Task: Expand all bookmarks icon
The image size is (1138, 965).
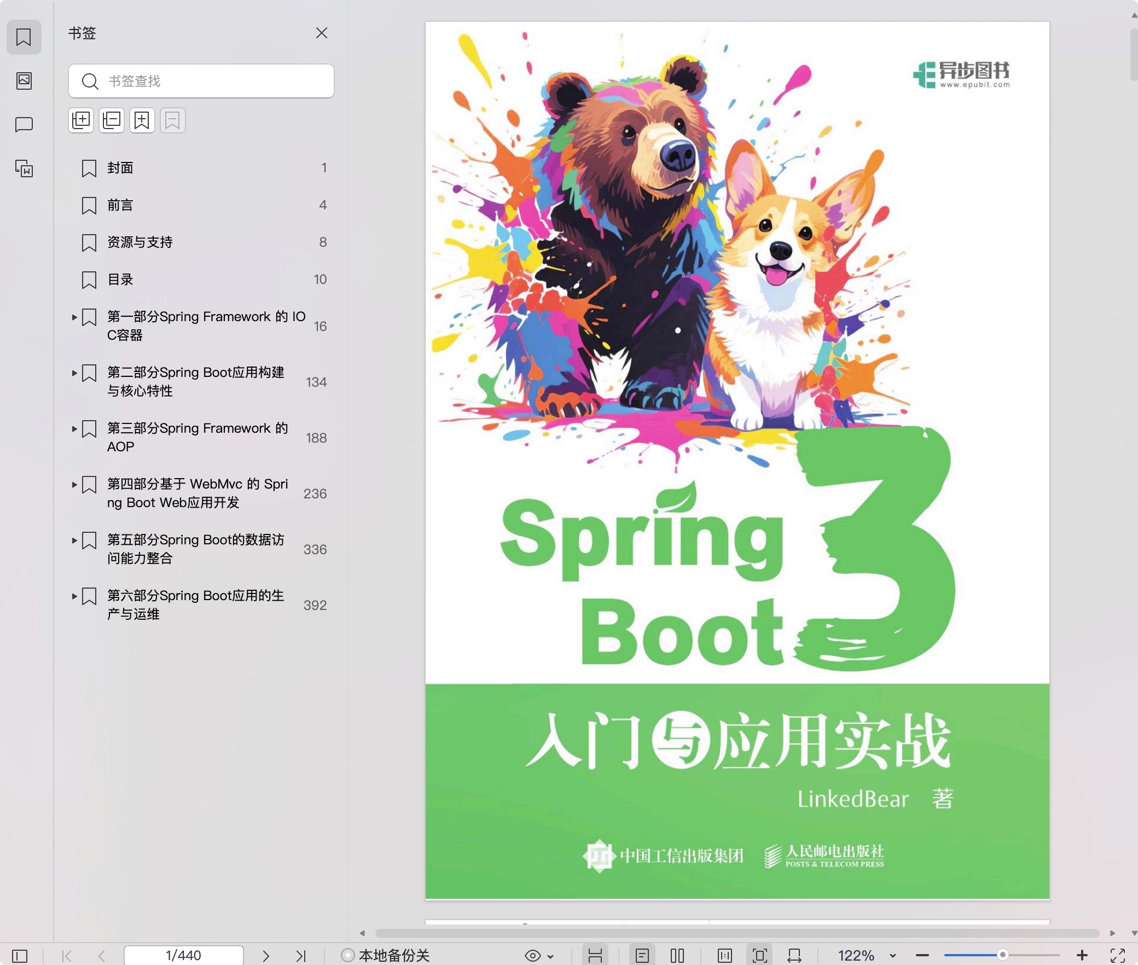Action: 81,120
